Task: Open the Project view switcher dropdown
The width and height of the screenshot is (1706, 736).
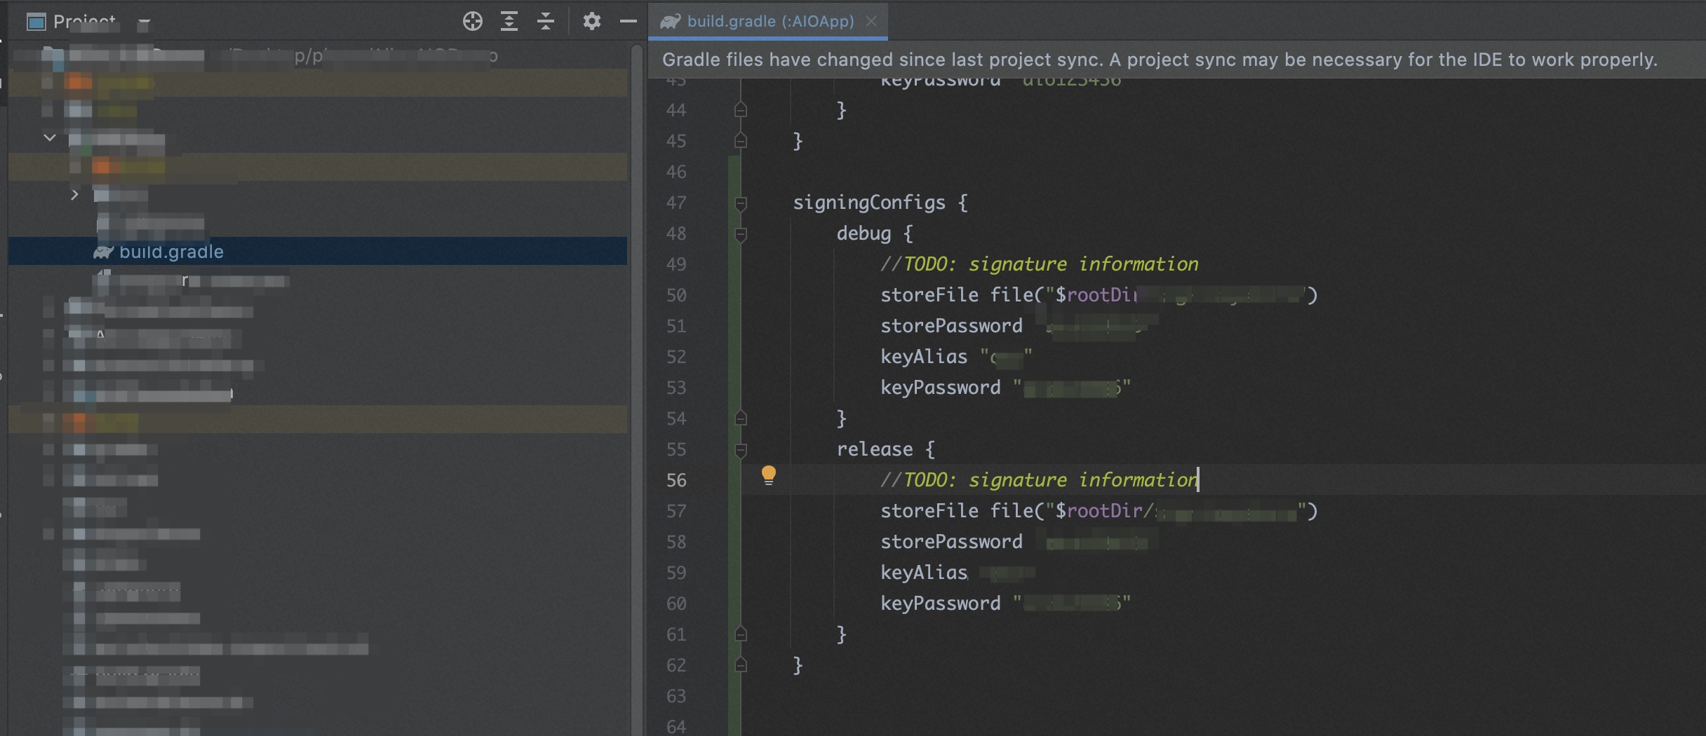Action: point(144,23)
